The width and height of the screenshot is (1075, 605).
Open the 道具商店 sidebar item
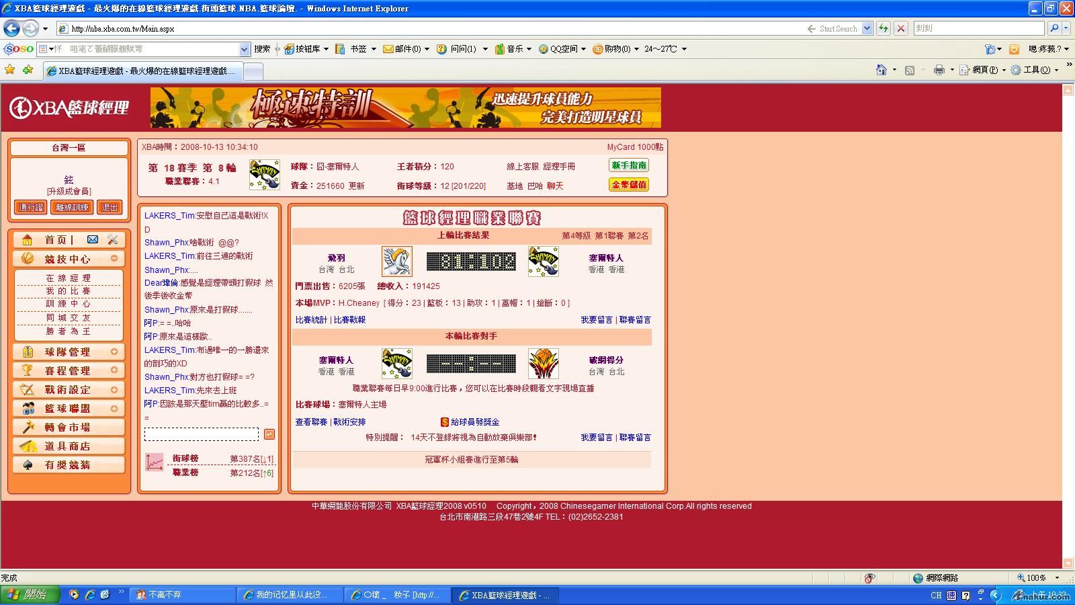(69, 446)
